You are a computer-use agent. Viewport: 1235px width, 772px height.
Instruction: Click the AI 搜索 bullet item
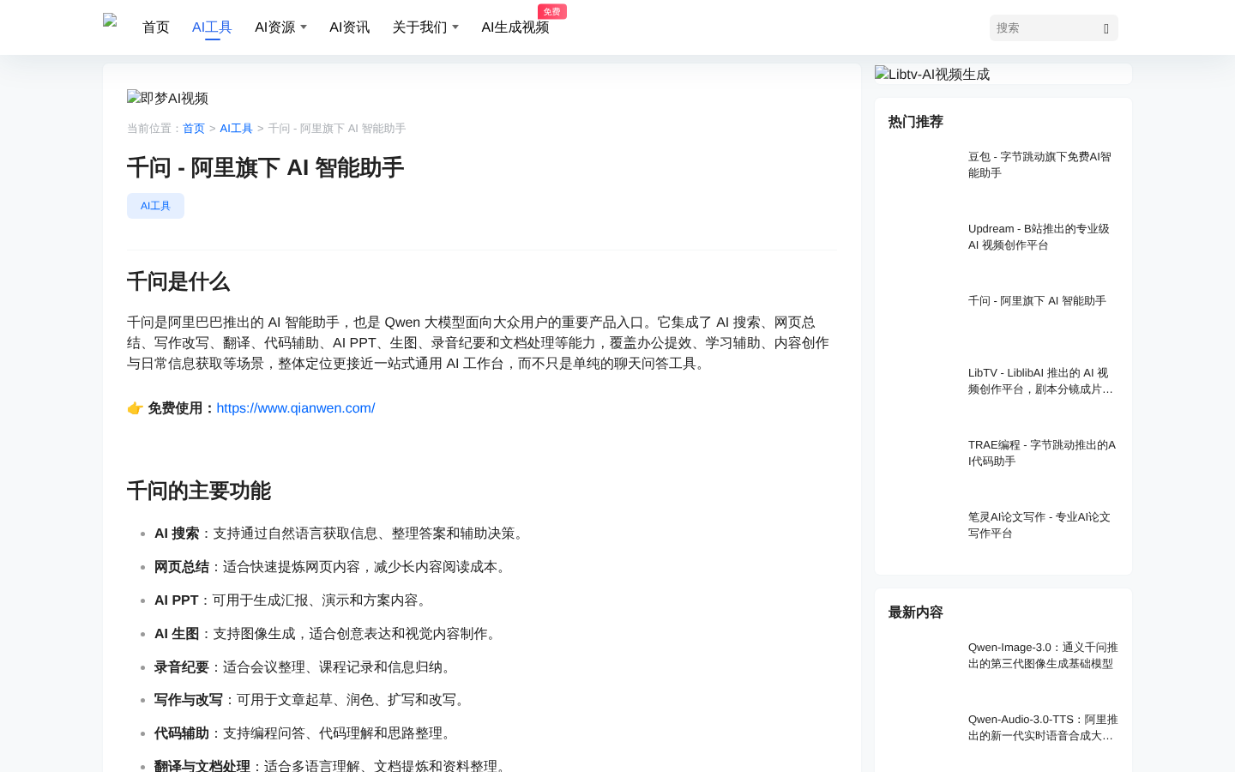click(x=340, y=534)
